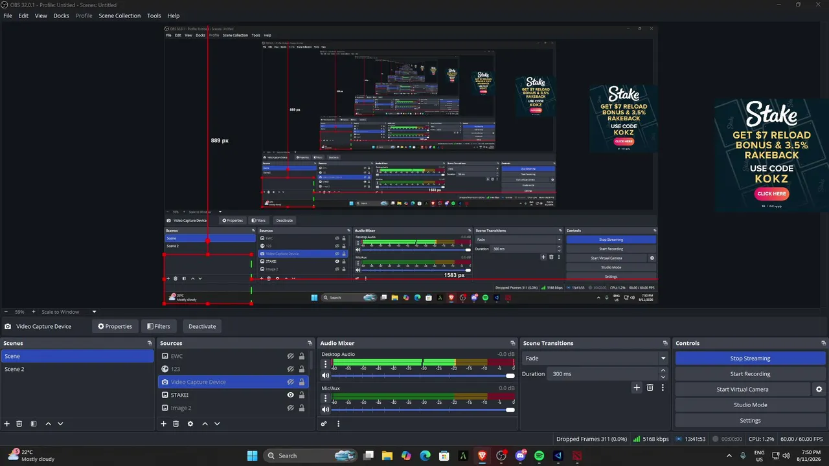Open the Tools menu
Viewport: 829px width, 466px height.
tap(154, 16)
